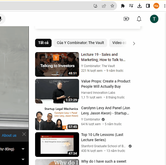Open 'Lecture 19 - Sales and Marketing' title

(103, 57)
